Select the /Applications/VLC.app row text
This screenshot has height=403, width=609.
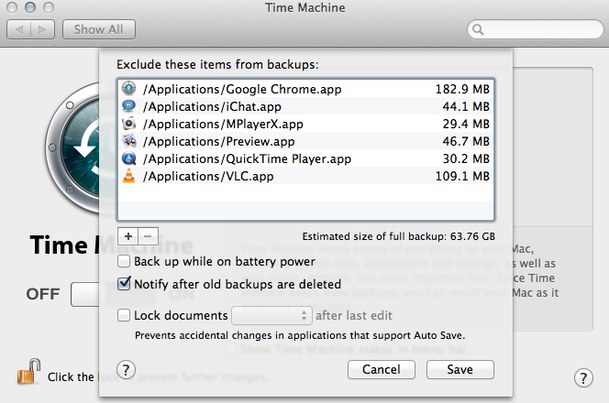click(x=208, y=176)
